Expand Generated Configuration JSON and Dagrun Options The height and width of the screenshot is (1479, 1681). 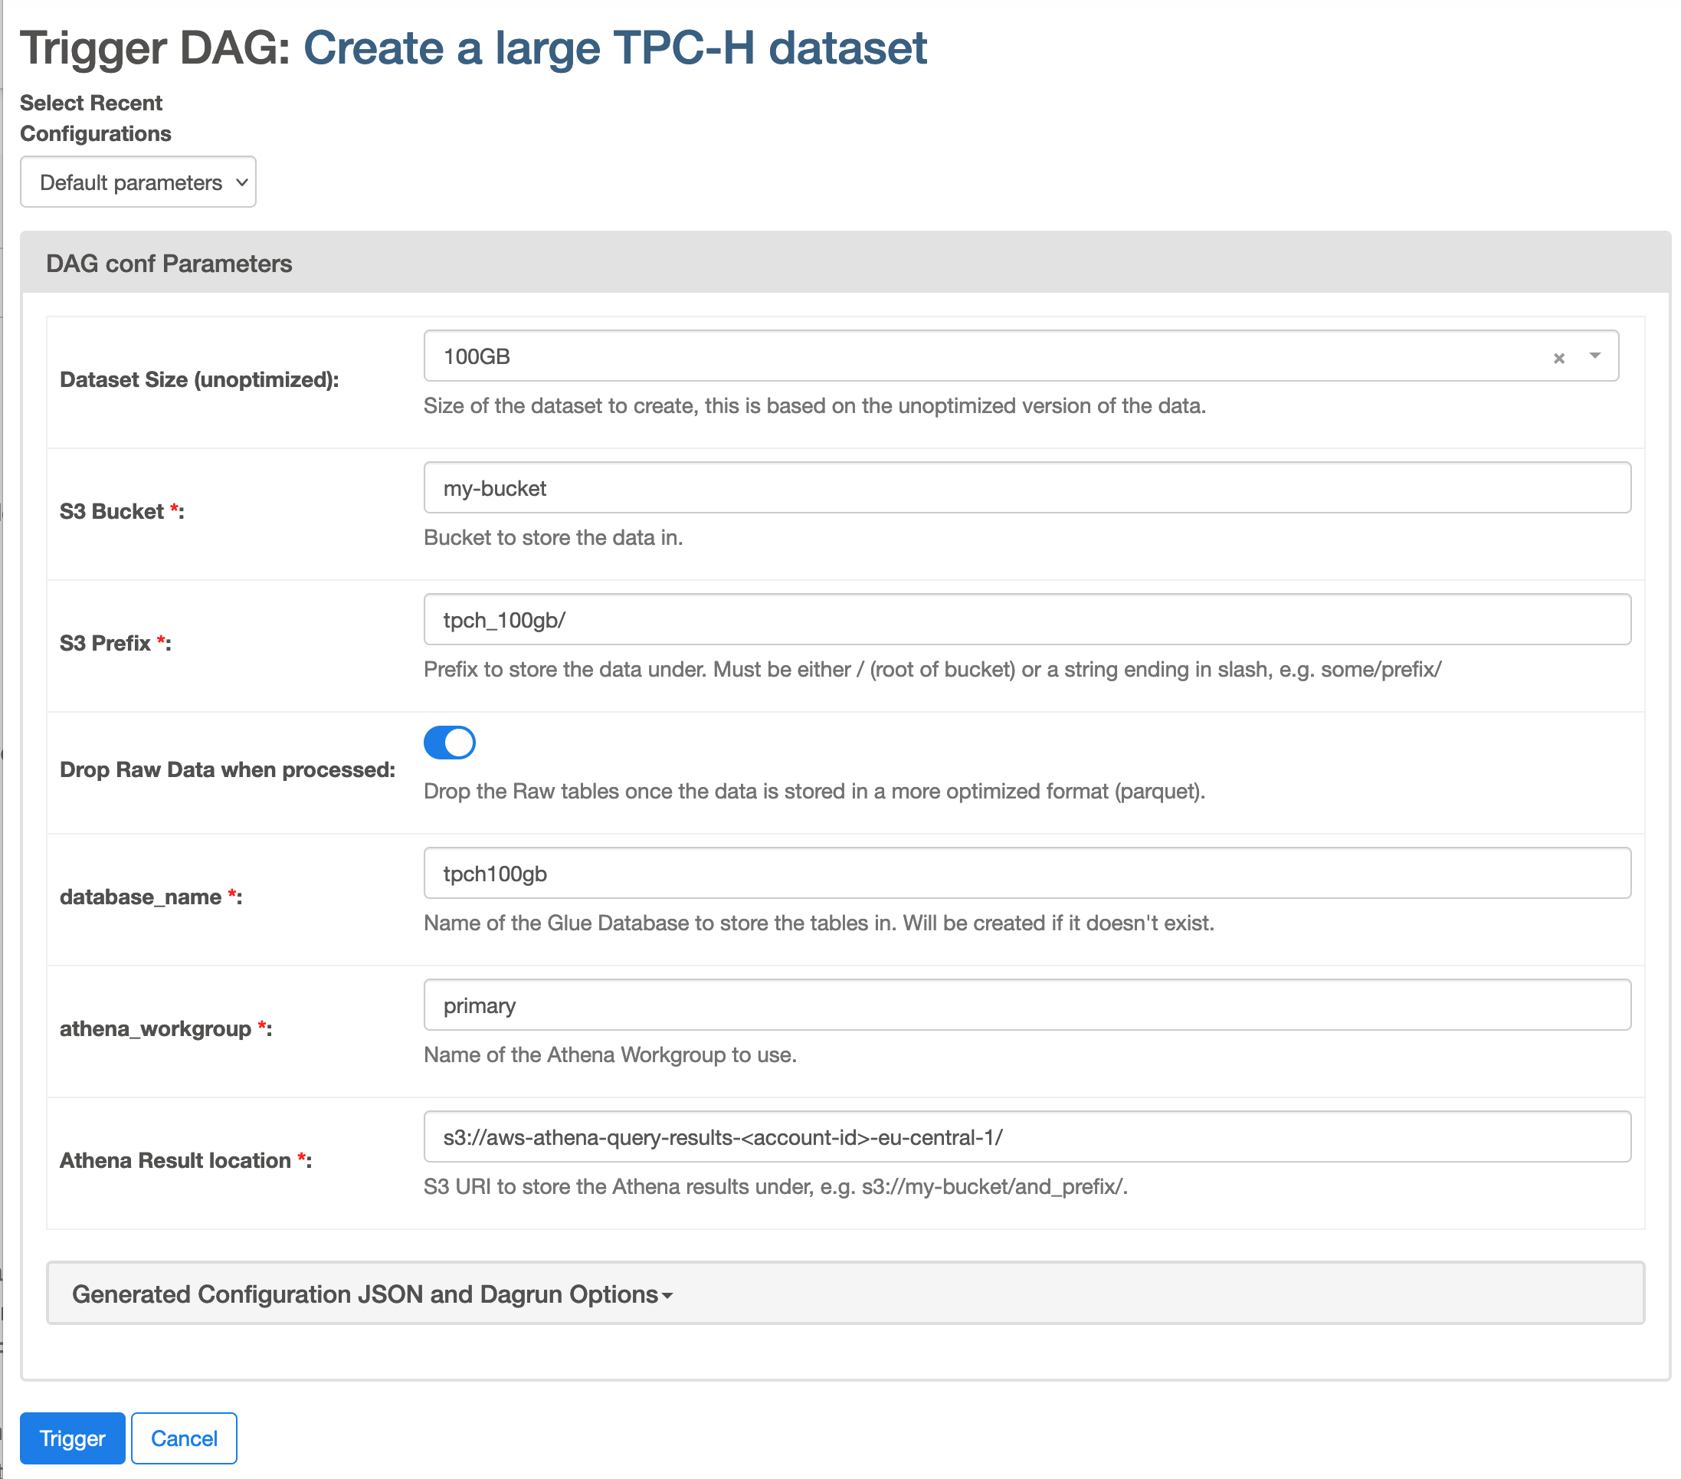[x=845, y=1294]
